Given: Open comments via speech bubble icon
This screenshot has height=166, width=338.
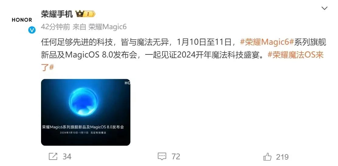Looking at the screenshot, I should 162,157.
